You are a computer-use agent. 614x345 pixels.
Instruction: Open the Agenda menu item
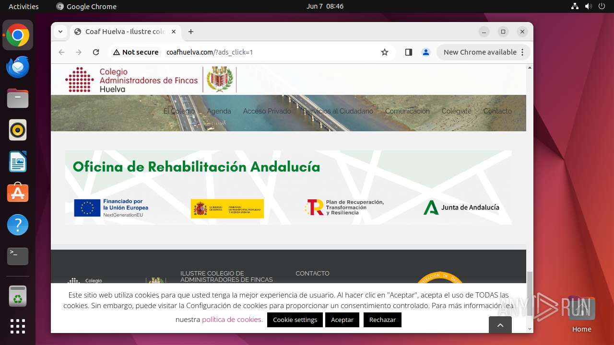(x=219, y=111)
